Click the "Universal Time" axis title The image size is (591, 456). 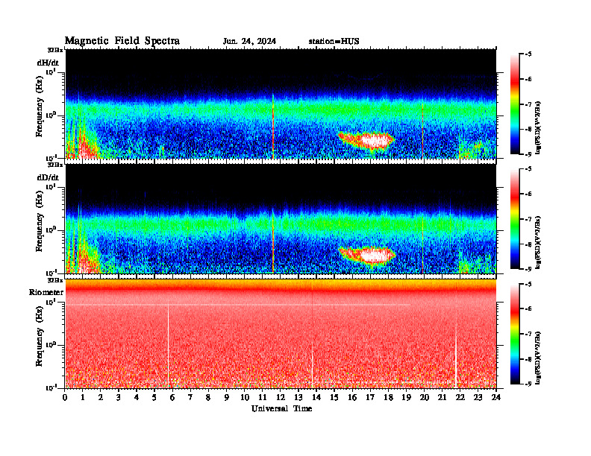[281, 408]
